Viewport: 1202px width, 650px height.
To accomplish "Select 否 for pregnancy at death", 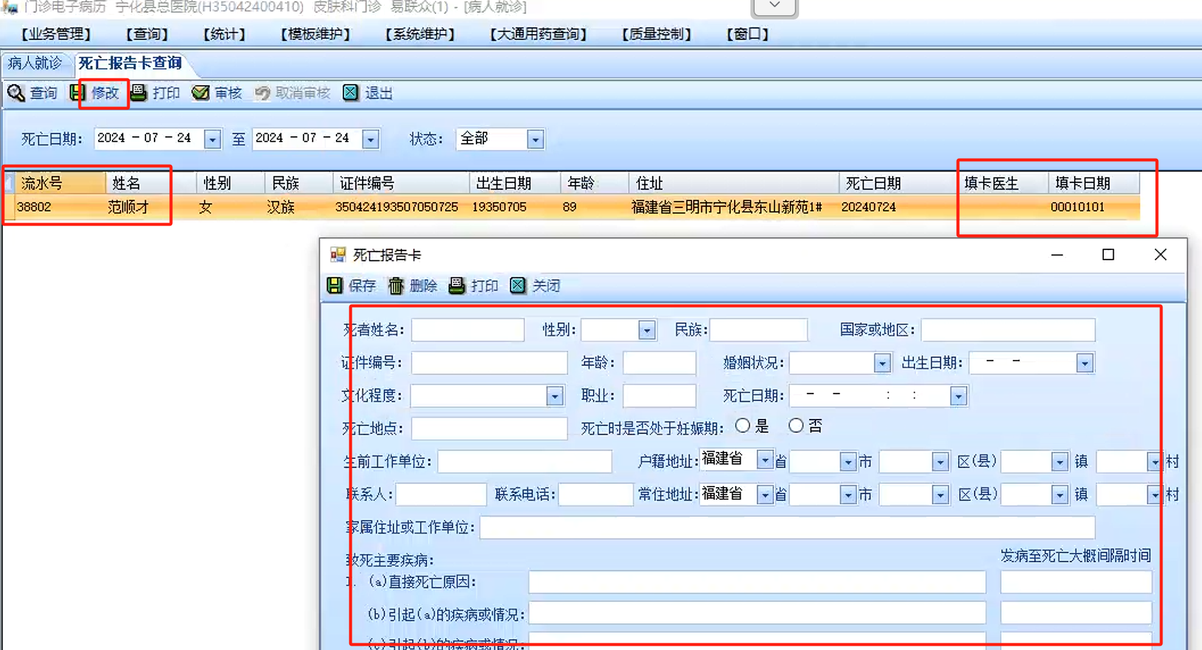I will [796, 426].
